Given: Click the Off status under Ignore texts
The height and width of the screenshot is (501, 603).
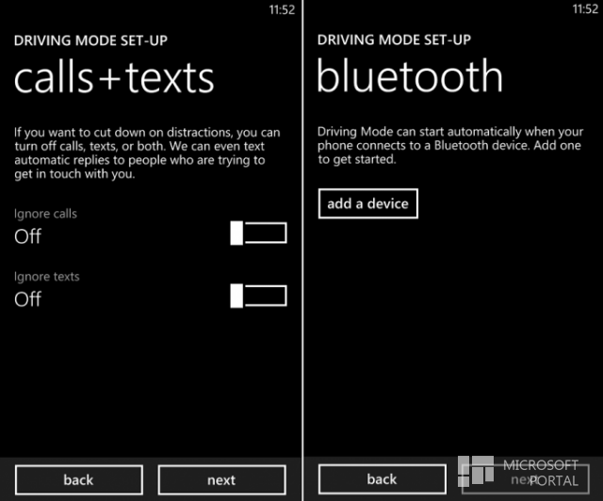Looking at the screenshot, I should coord(27,299).
